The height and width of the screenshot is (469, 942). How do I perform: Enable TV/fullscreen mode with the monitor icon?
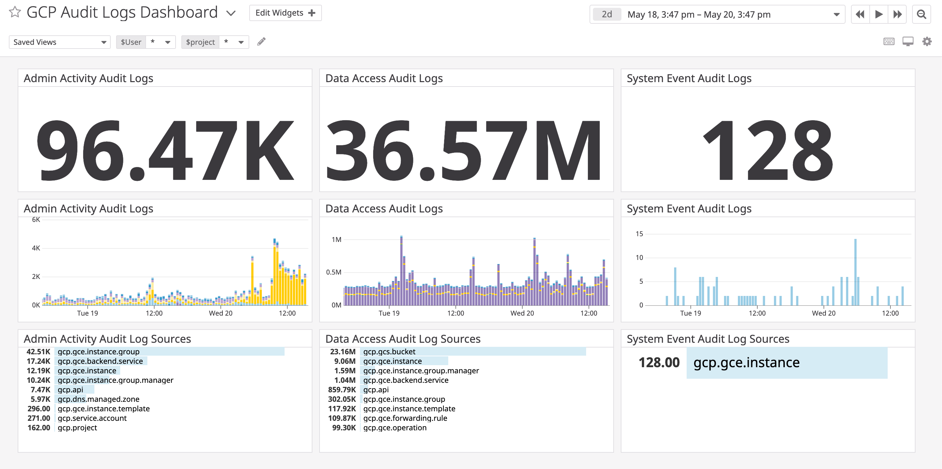click(908, 41)
